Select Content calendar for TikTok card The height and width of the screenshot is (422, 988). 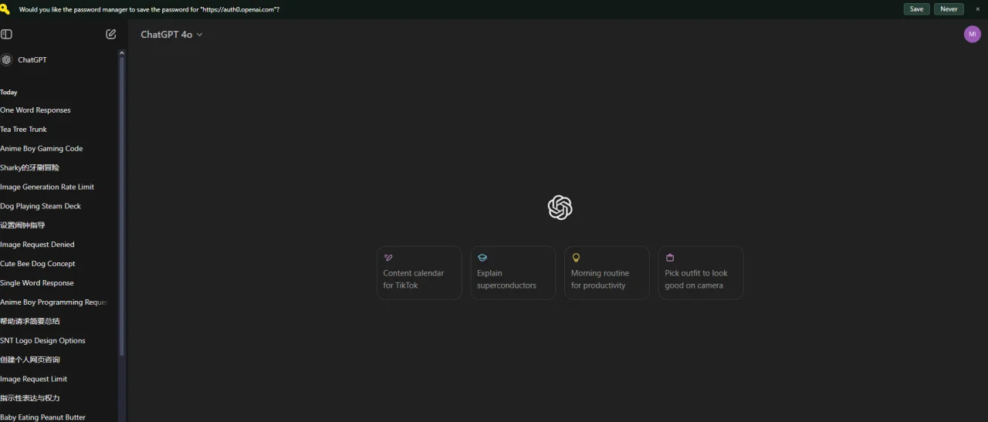pos(419,273)
